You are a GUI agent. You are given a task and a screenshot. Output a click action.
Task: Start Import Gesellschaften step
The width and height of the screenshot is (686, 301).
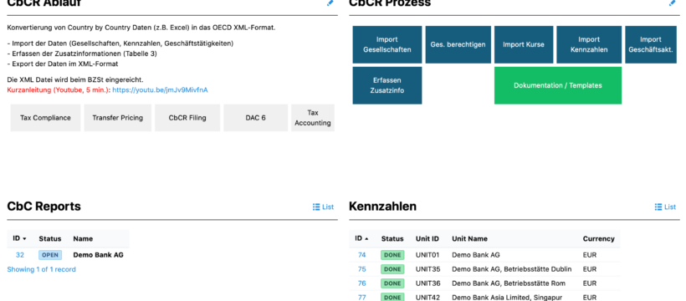click(387, 44)
